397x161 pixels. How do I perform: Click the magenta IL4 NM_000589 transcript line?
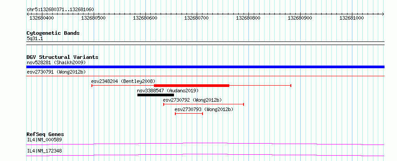pyautogui.click(x=206, y=144)
